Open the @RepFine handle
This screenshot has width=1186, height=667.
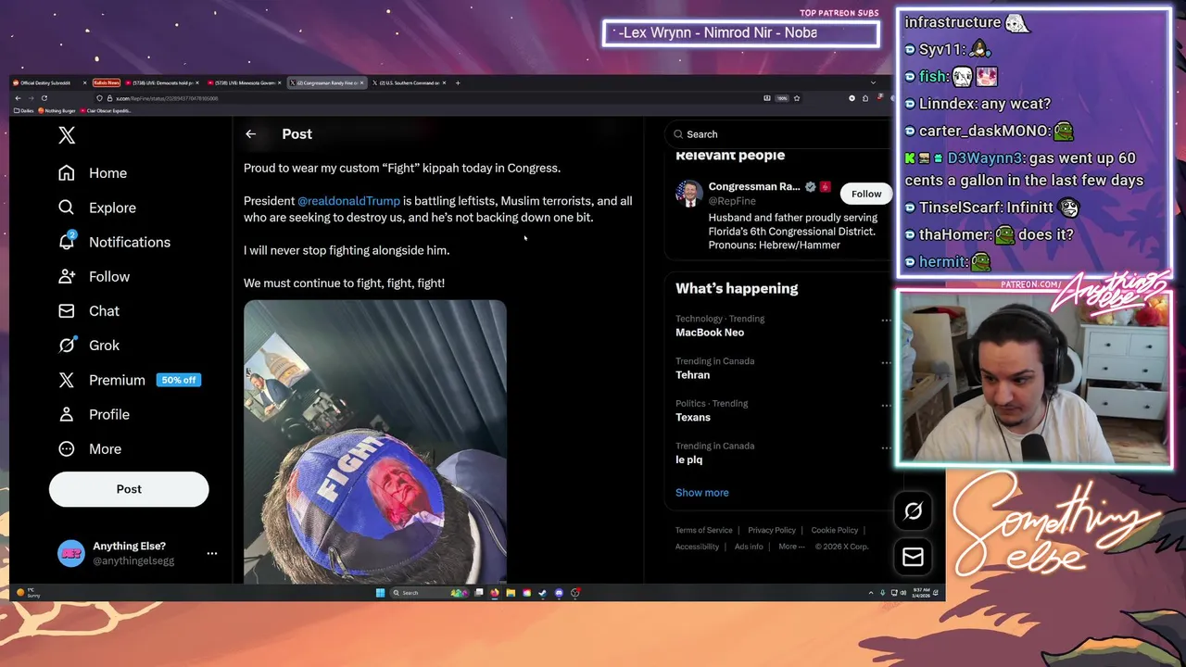[732, 201]
